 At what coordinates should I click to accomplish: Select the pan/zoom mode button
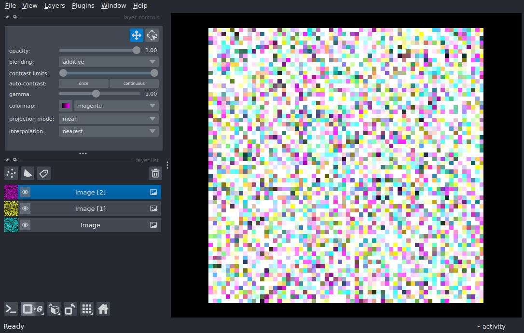point(137,35)
